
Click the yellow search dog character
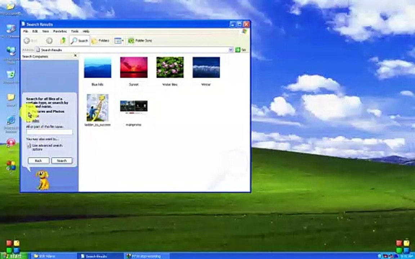pos(43,180)
